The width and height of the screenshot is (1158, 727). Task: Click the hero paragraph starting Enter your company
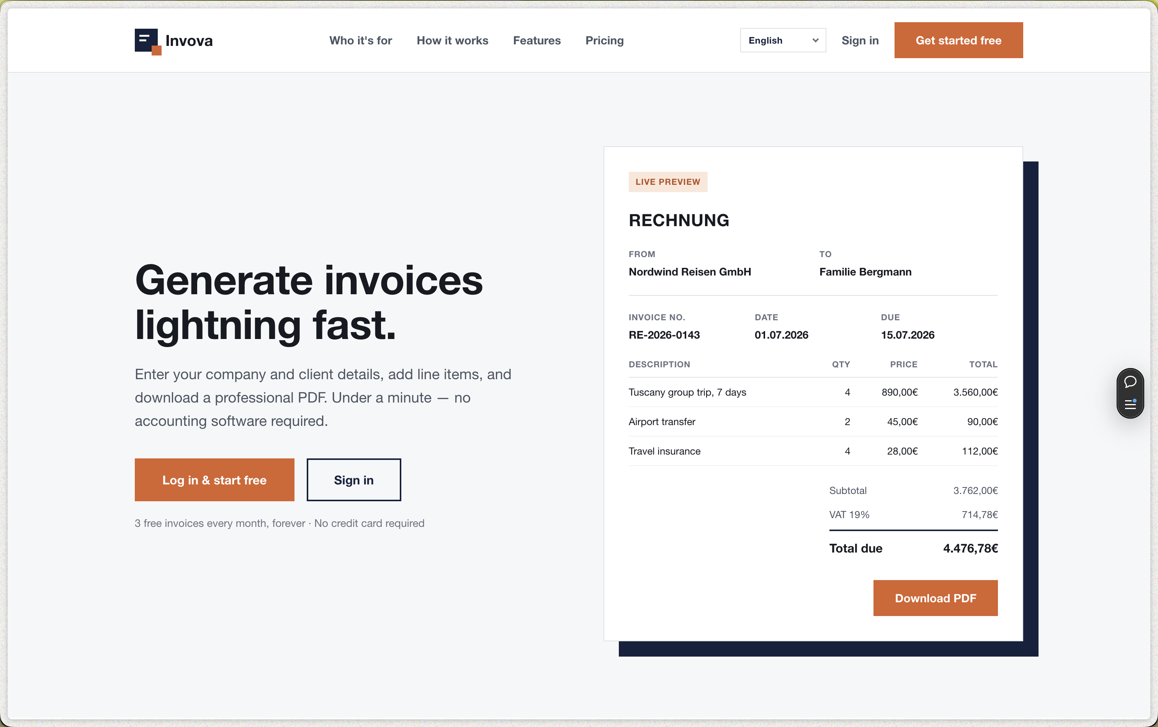(x=323, y=398)
